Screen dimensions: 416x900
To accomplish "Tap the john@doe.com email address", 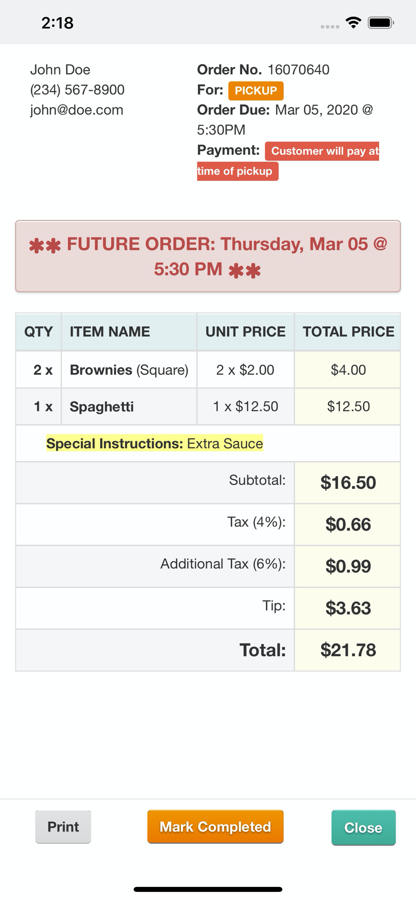I will pyautogui.click(x=77, y=110).
